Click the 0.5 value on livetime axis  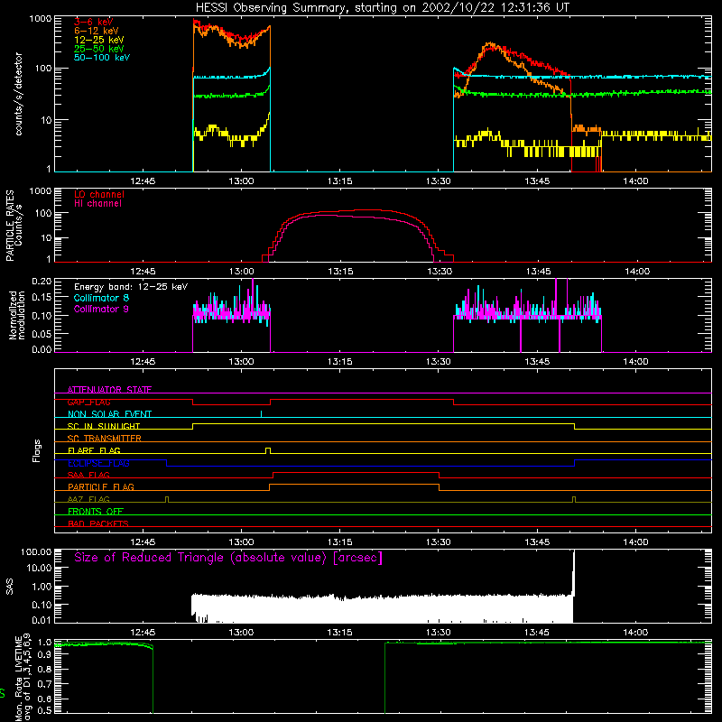[x=44, y=710]
